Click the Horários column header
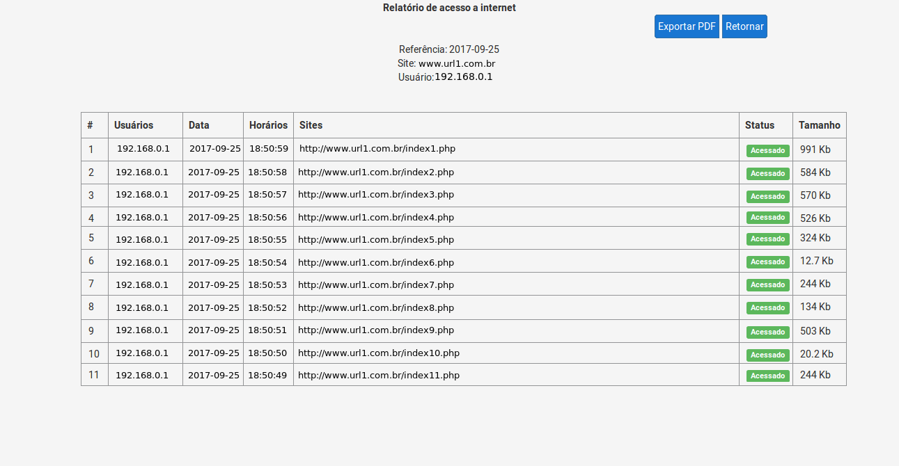The width and height of the screenshot is (899, 466). [268, 125]
